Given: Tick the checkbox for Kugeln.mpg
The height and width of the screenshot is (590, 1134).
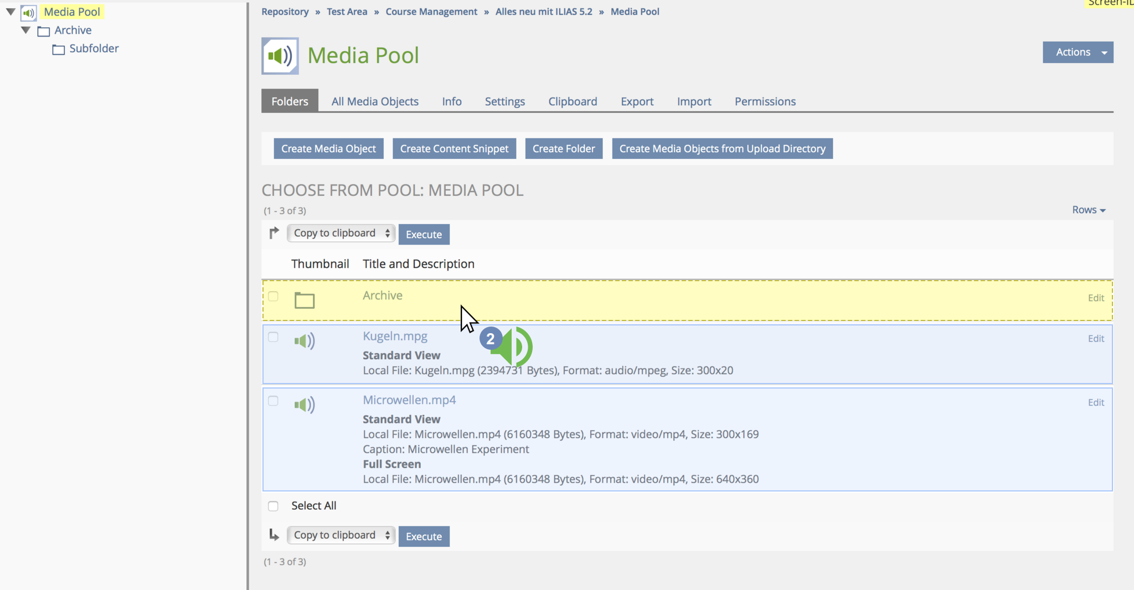Looking at the screenshot, I should (274, 337).
